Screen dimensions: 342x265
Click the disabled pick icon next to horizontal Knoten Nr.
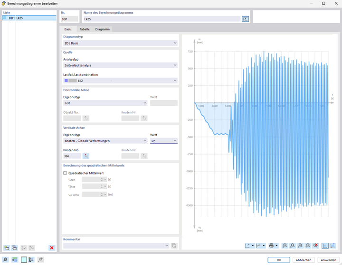tap(144, 118)
